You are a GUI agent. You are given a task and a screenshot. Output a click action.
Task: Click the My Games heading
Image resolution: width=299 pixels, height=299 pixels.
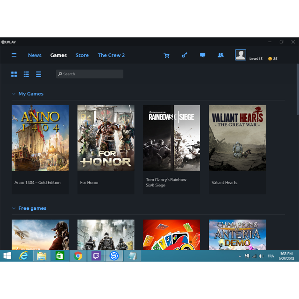coord(31,94)
